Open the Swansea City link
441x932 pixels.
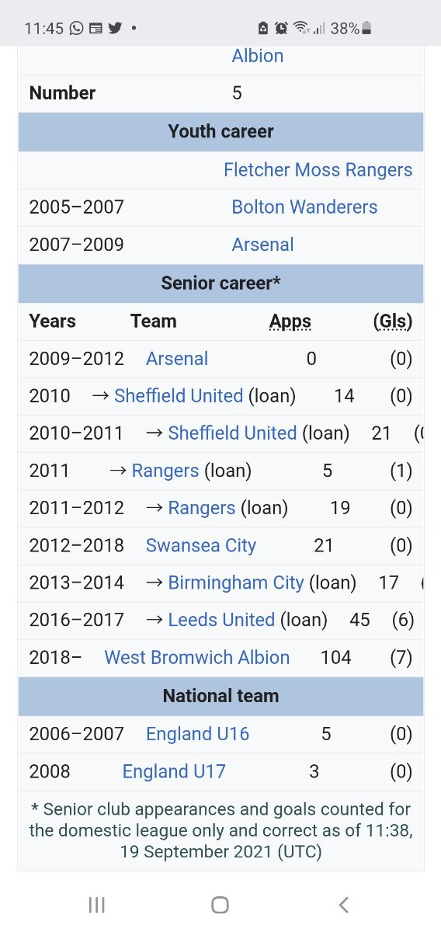201,545
